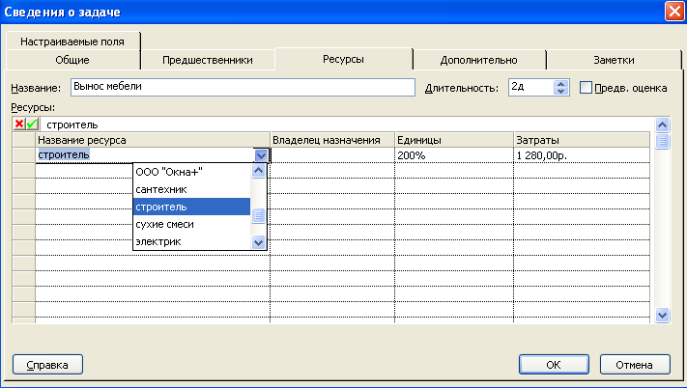
Task: Choose сухие смеси from the resource list
Action: (x=192, y=224)
